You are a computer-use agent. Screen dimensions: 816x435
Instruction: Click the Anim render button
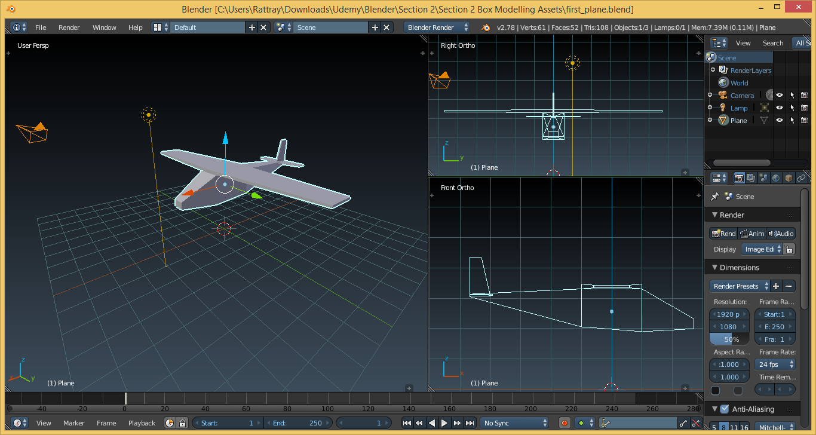click(x=751, y=234)
